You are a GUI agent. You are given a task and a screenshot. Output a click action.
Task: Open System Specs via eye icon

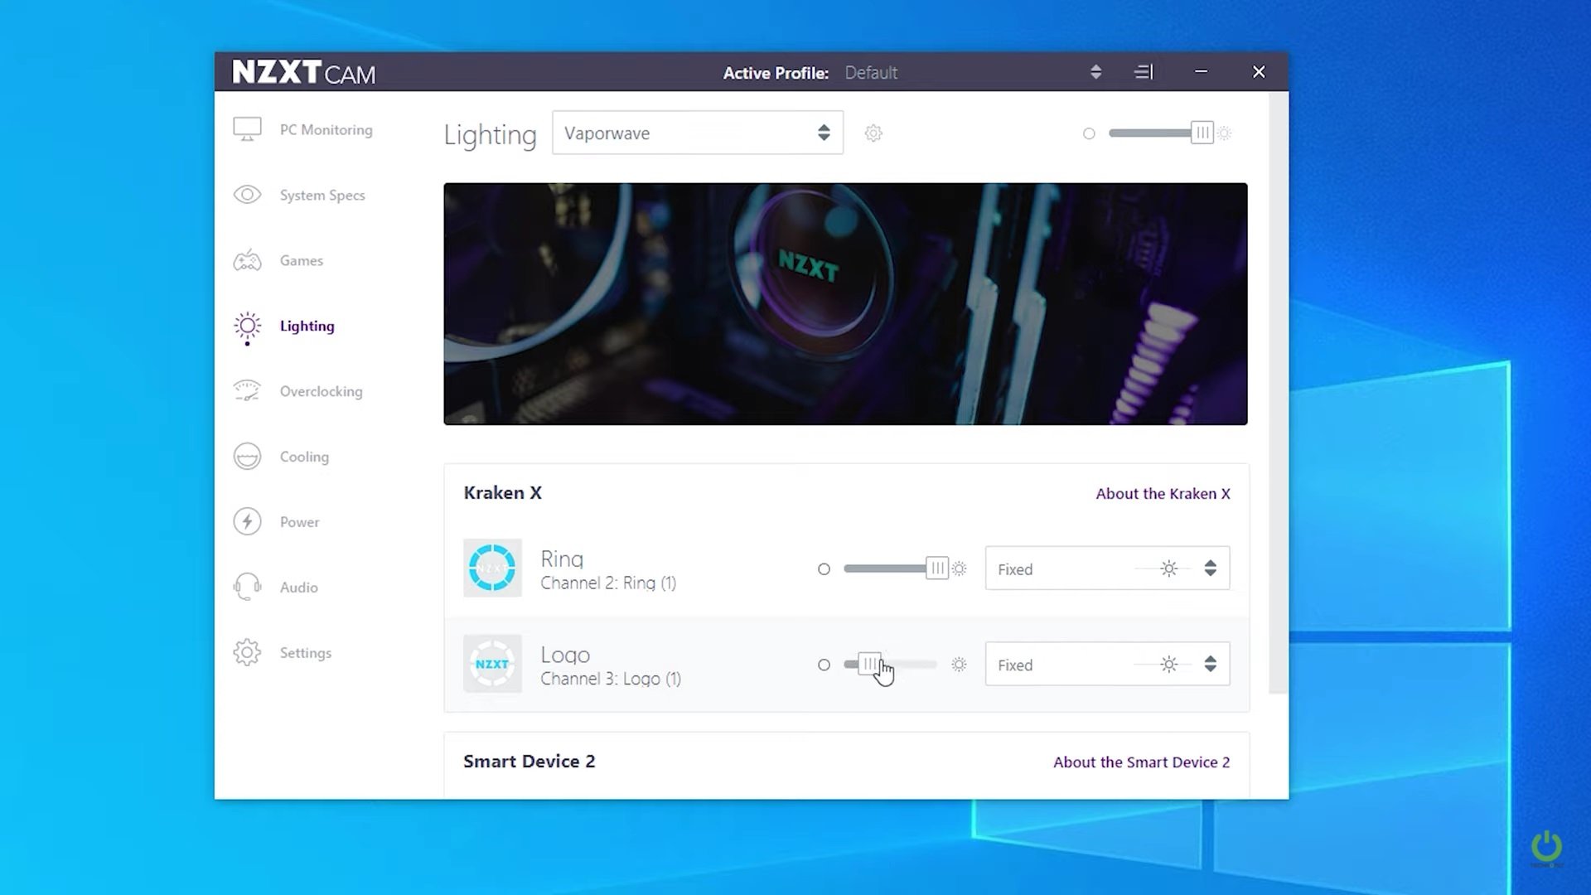(x=247, y=195)
